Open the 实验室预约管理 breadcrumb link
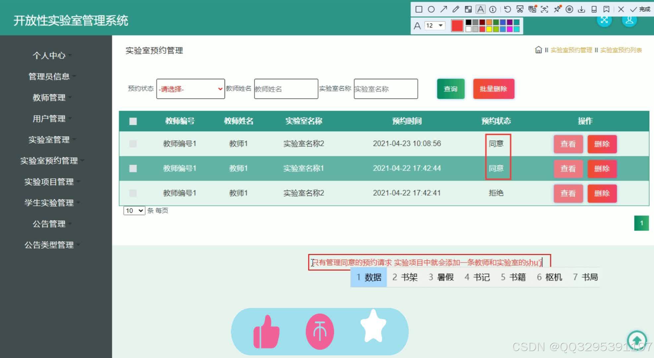Viewport: 654px width, 358px height. coord(571,50)
